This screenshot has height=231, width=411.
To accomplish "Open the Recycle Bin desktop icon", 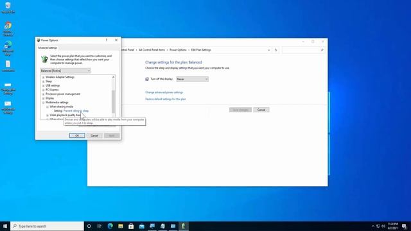I will pyautogui.click(x=8, y=7).
